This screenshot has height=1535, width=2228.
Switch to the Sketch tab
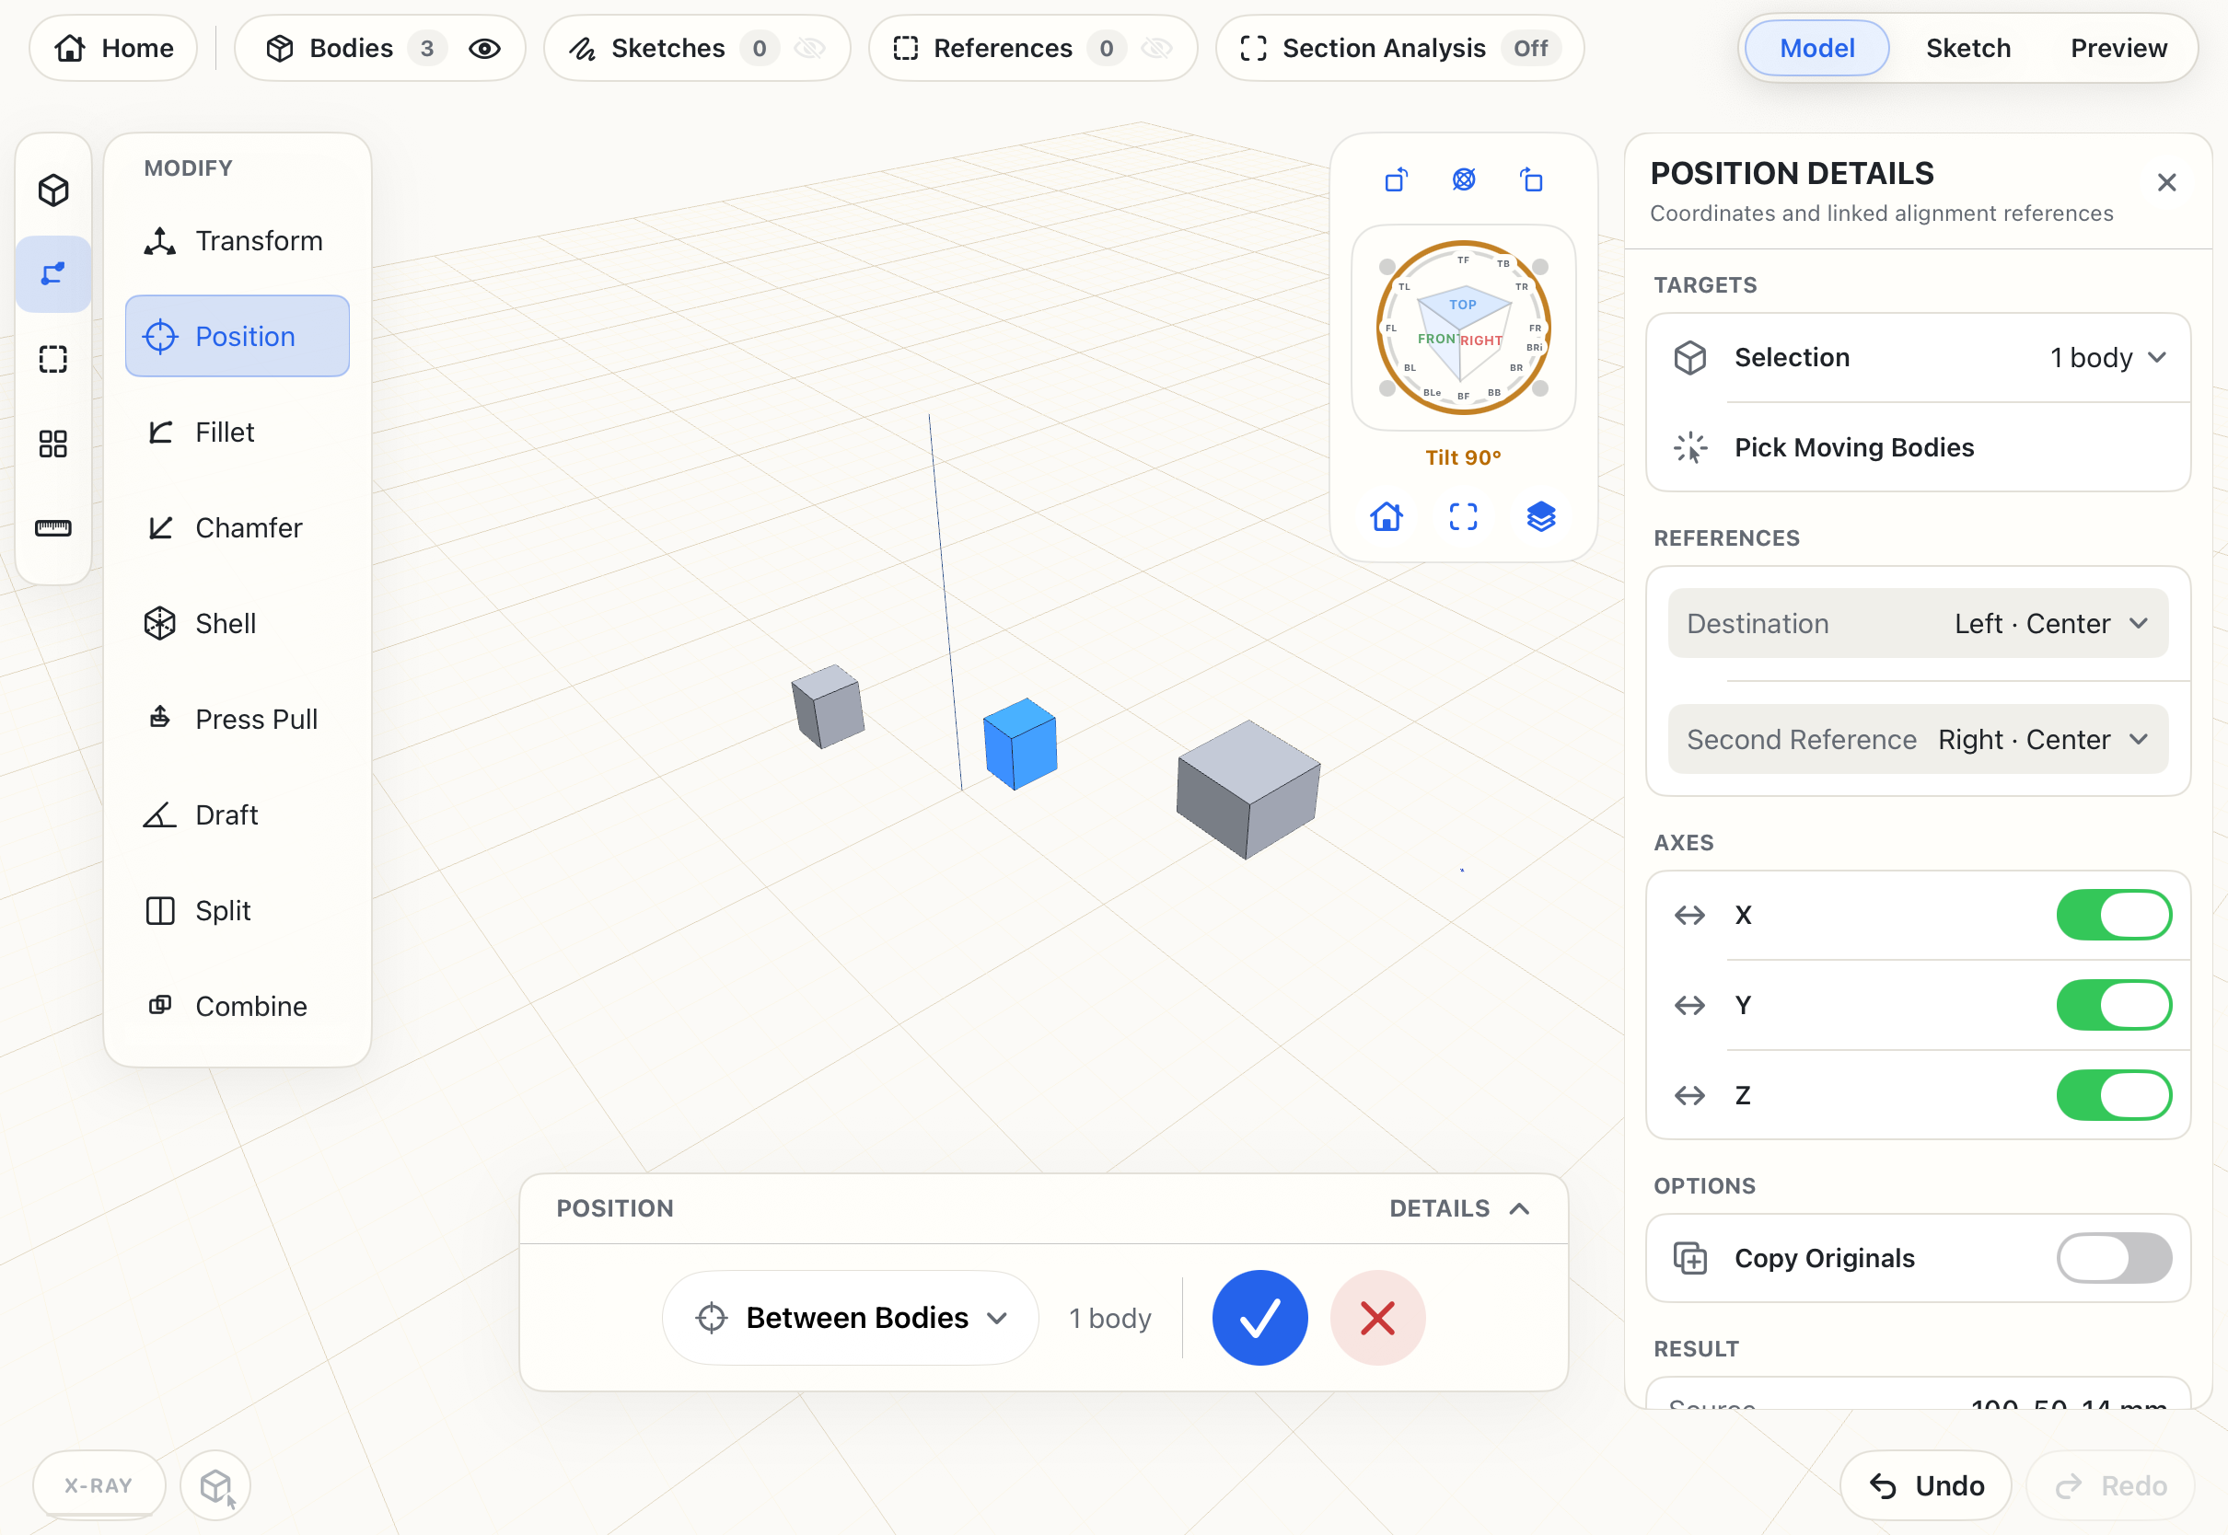[1968, 48]
